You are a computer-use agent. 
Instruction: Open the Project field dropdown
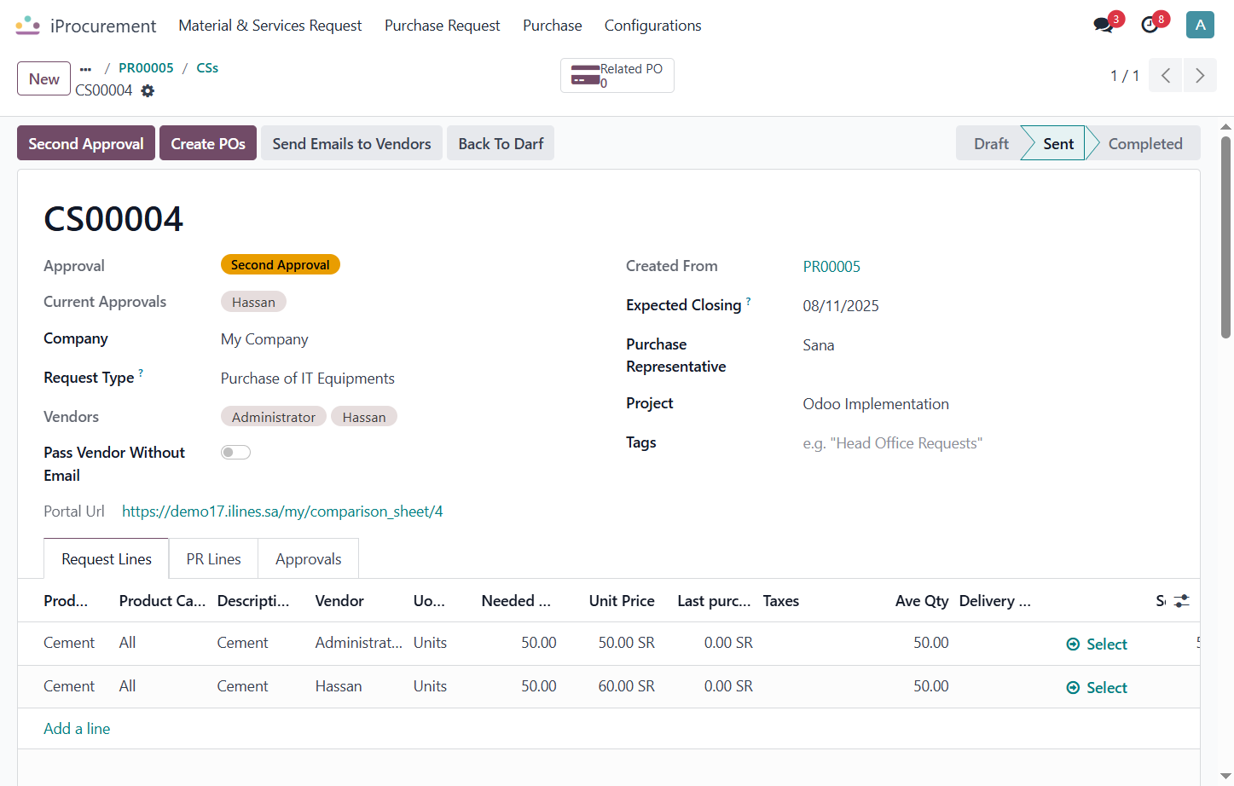[988, 404]
